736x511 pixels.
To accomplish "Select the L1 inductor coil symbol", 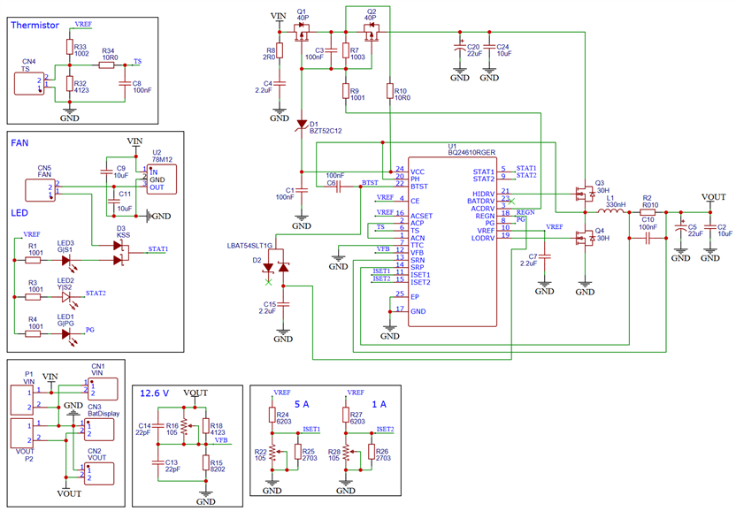I will tap(610, 211).
